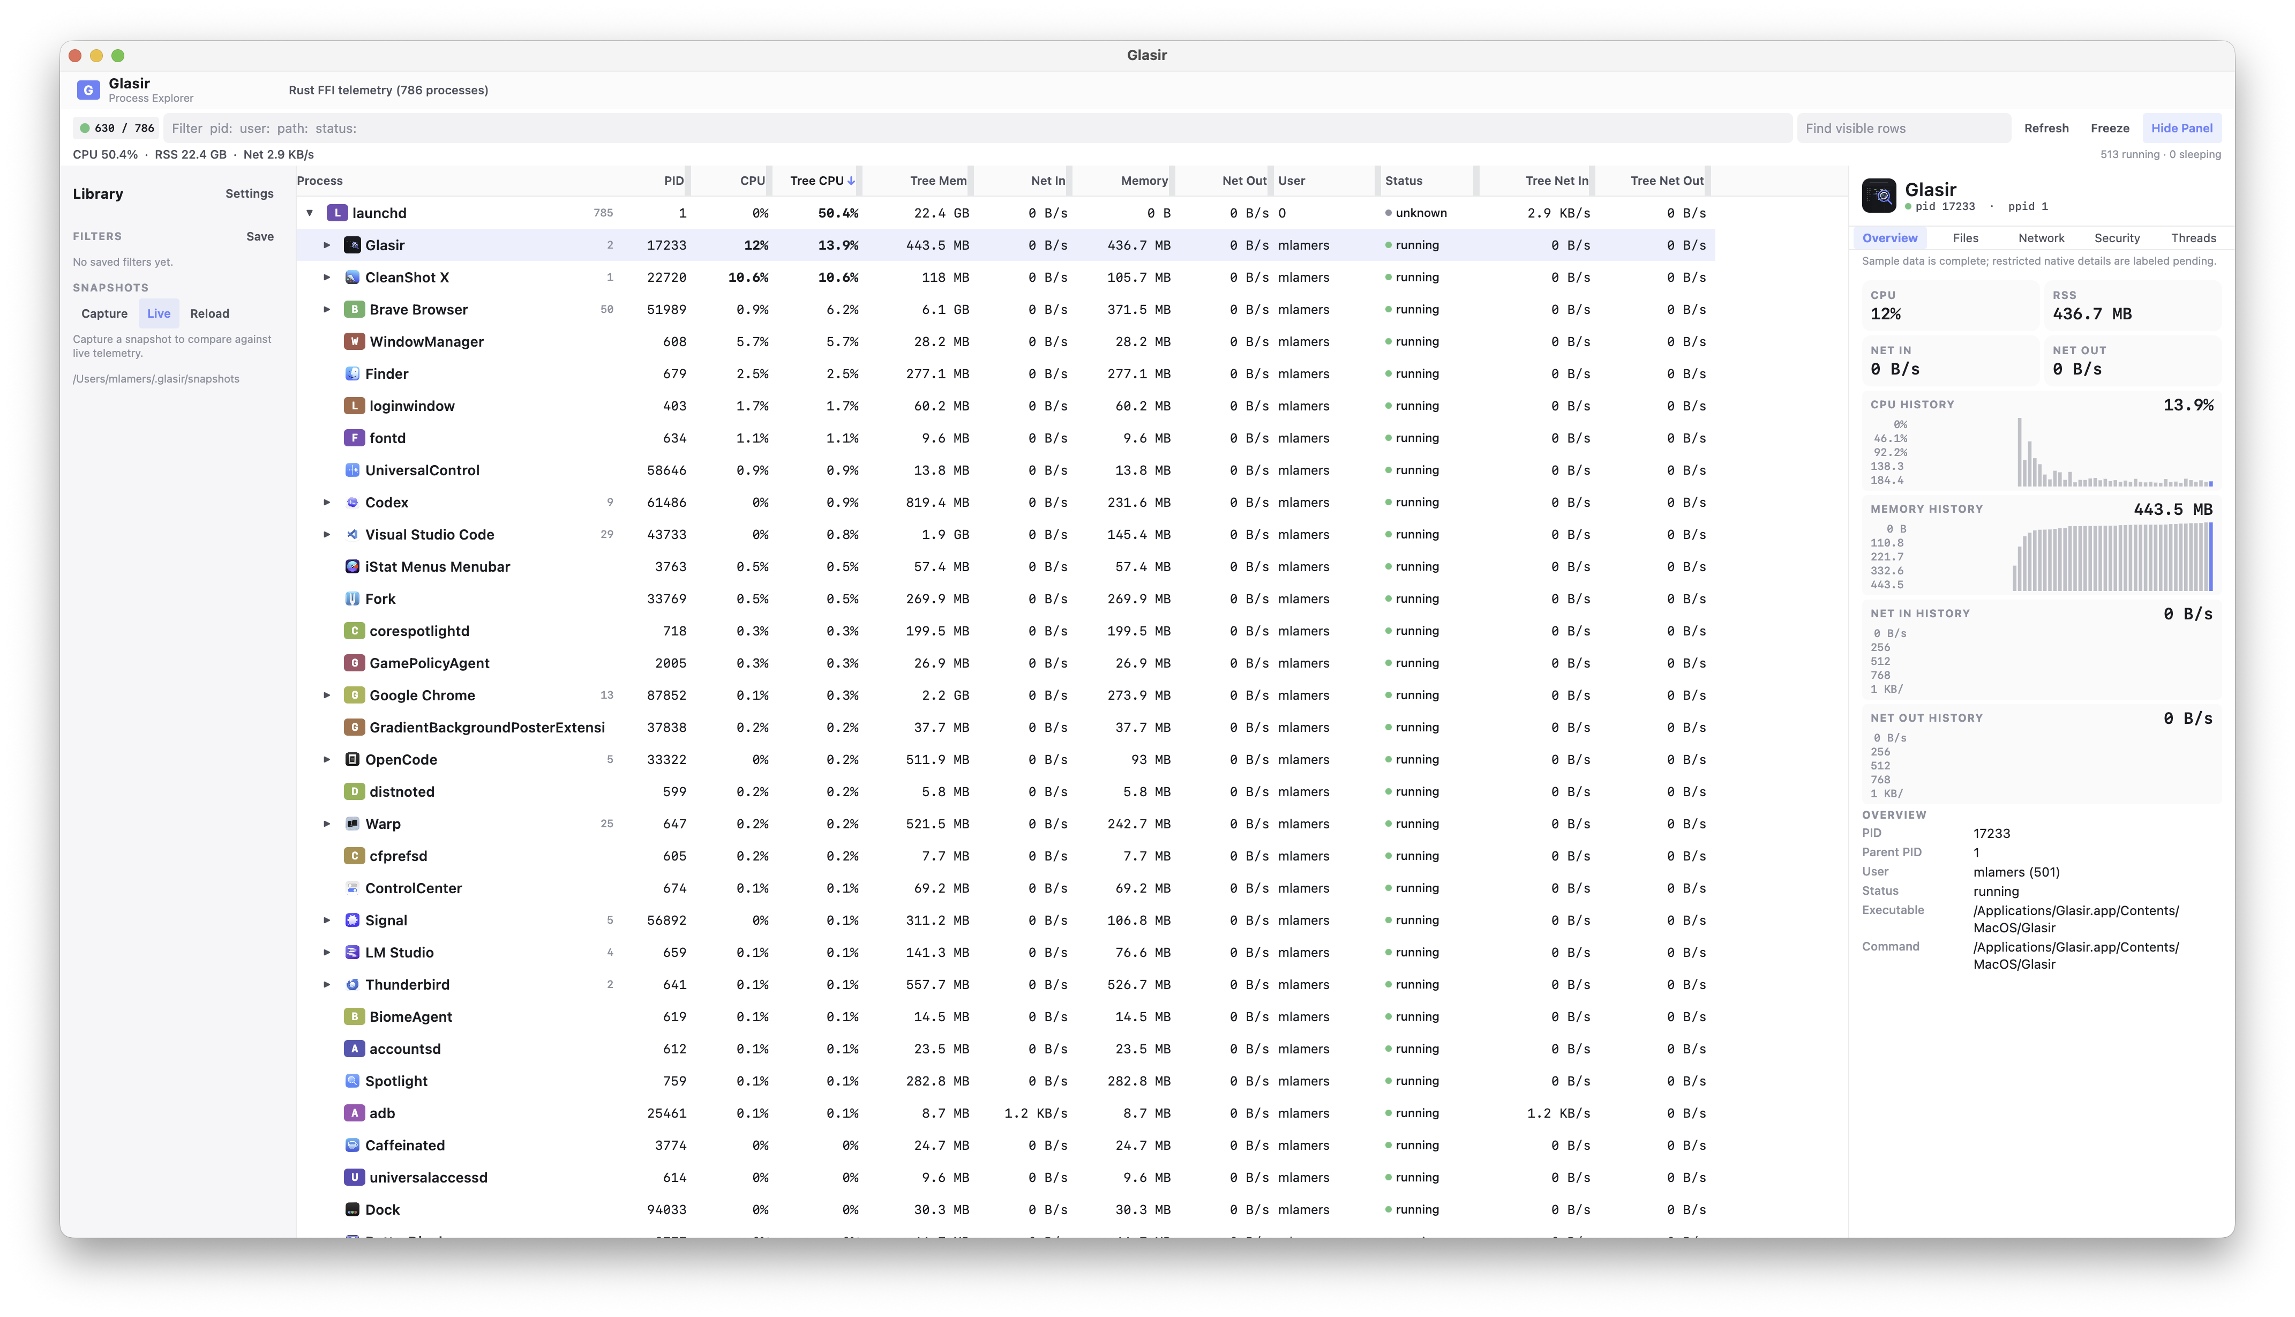Focus the Filter pid user path field

pyautogui.click(x=978, y=128)
